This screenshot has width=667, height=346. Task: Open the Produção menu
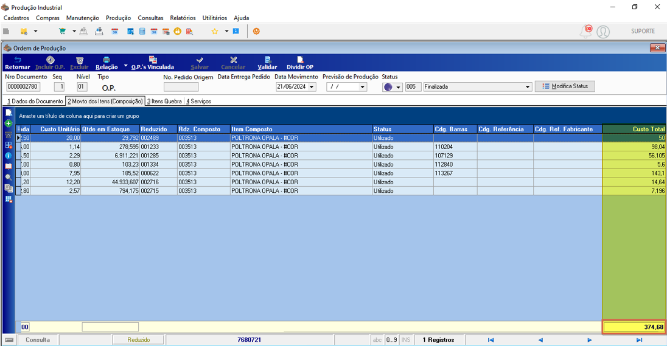click(x=118, y=18)
